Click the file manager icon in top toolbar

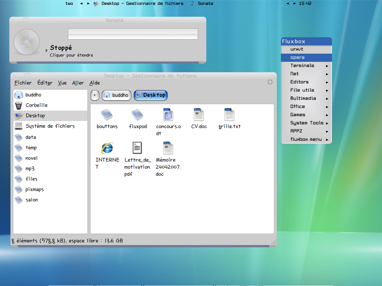tap(96, 3)
